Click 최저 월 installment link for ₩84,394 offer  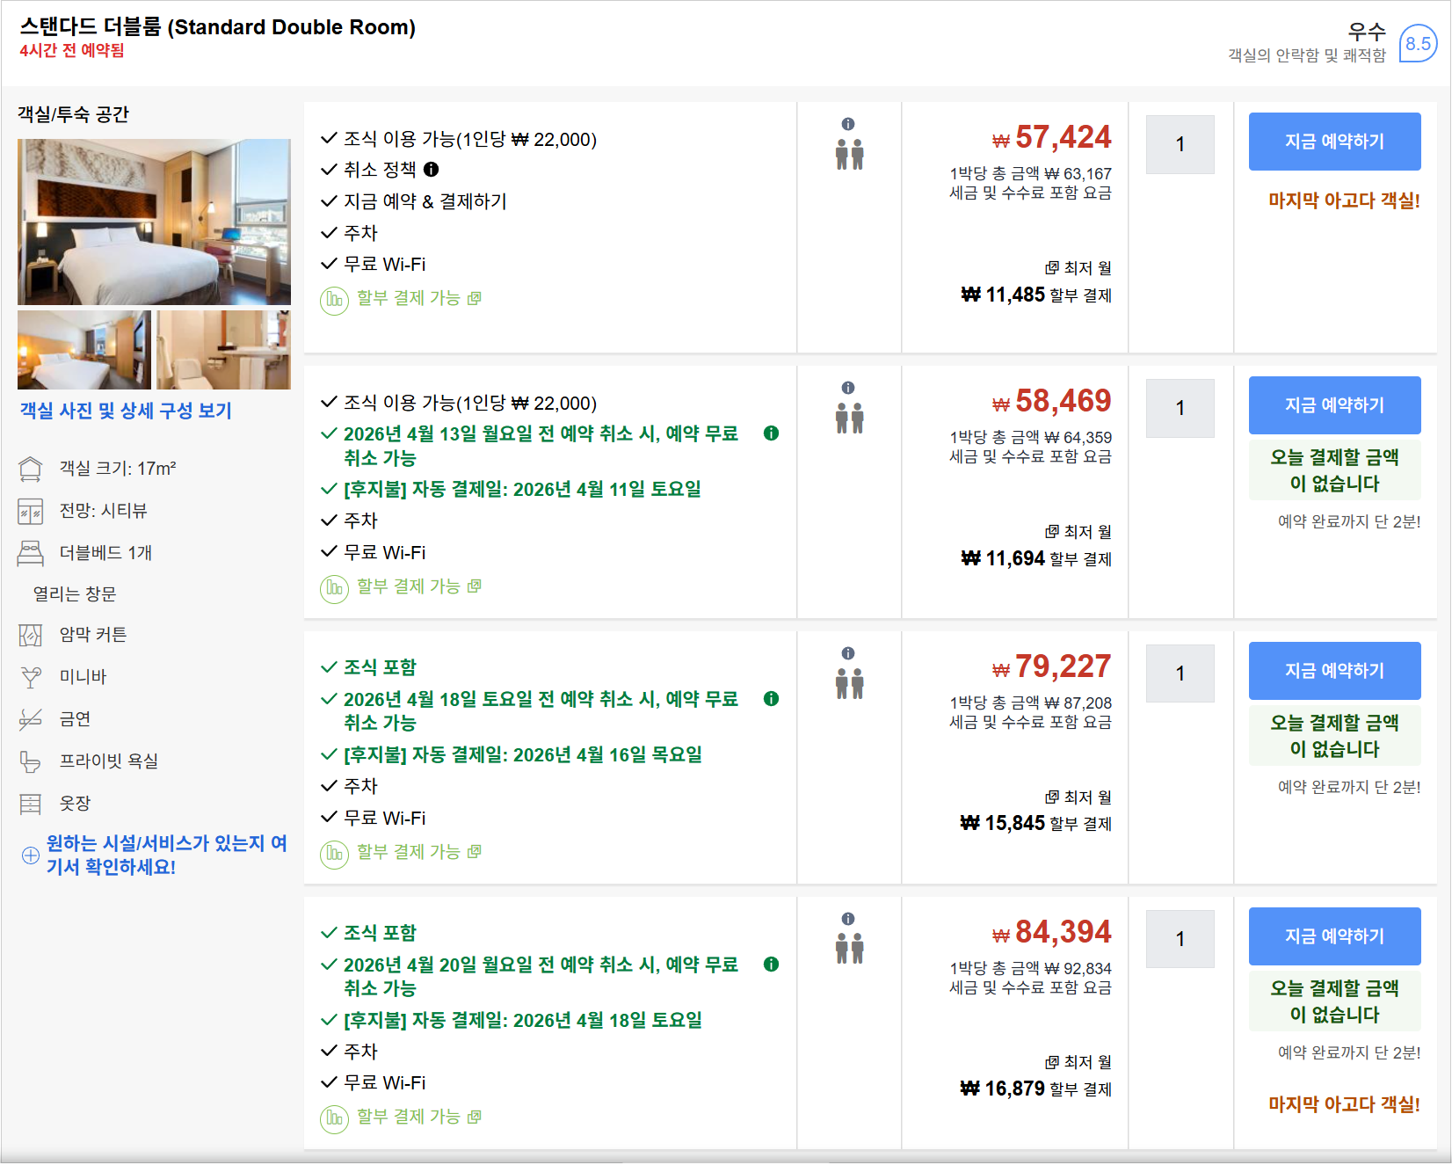(x=1078, y=1062)
